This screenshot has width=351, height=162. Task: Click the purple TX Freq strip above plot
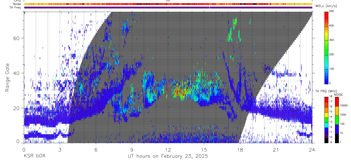coord(168,7)
